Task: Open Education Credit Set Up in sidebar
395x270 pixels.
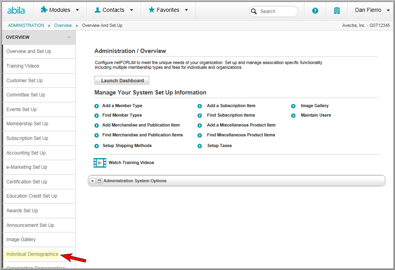Action: [39, 196]
